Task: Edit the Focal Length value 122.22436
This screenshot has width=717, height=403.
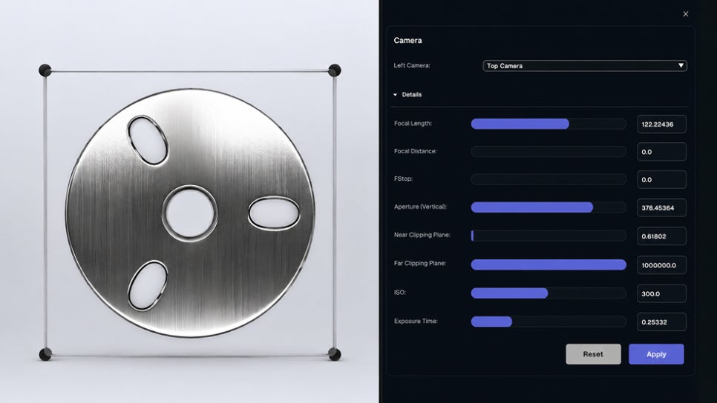Action: [x=661, y=124]
